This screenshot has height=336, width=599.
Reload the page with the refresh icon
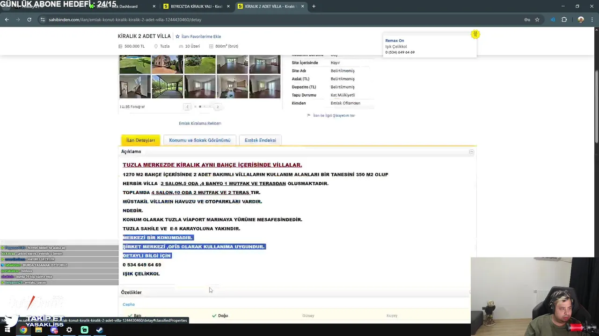(x=29, y=20)
